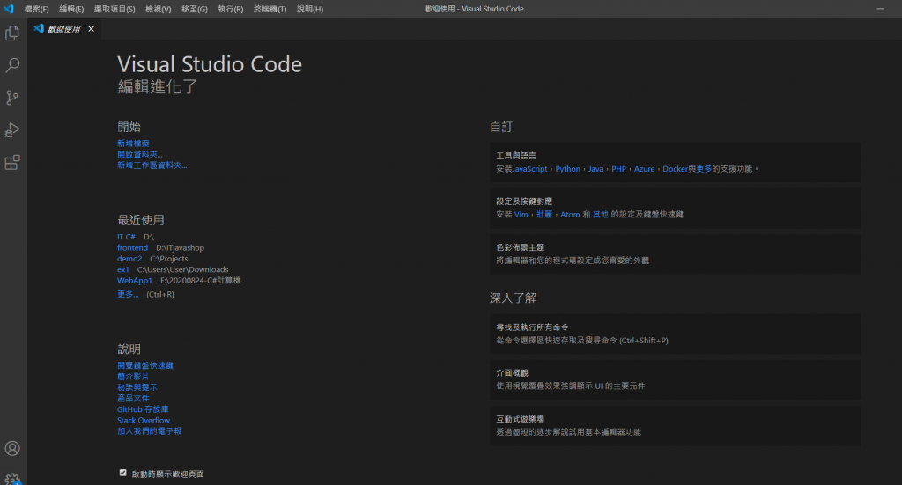Open the Source Control icon
This screenshot has height=485, width=902.
click(x=12, y=97)
